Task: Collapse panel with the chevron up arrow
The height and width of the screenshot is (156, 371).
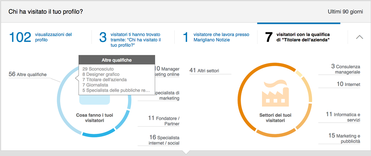Action: [359, 37]
